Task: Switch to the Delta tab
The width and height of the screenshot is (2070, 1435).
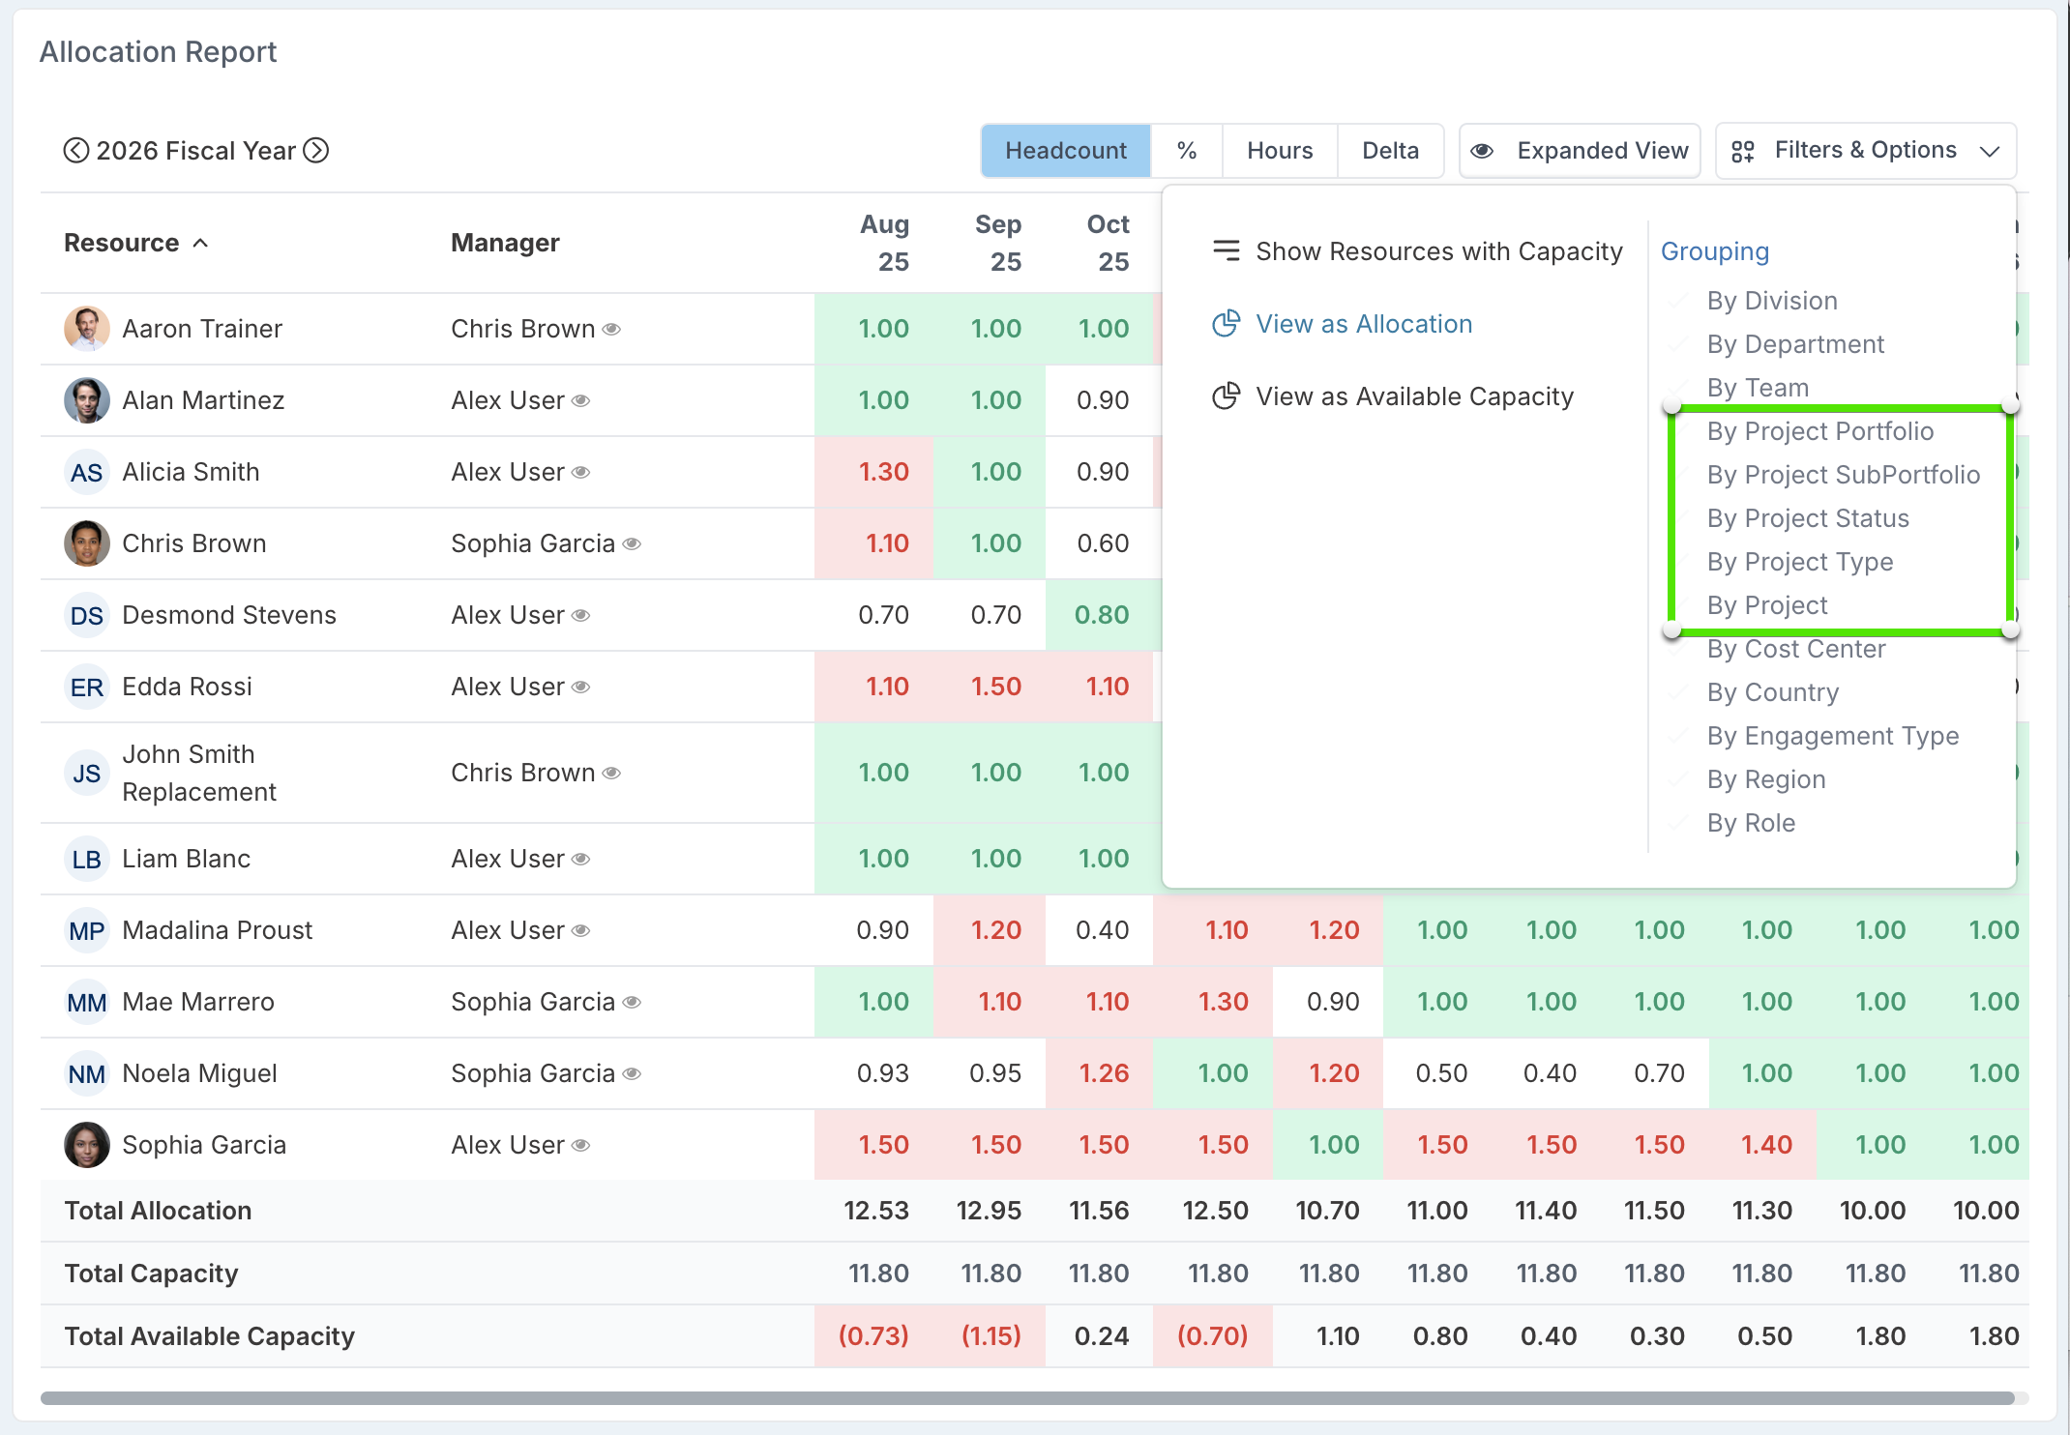Action: pos(1389,151)
